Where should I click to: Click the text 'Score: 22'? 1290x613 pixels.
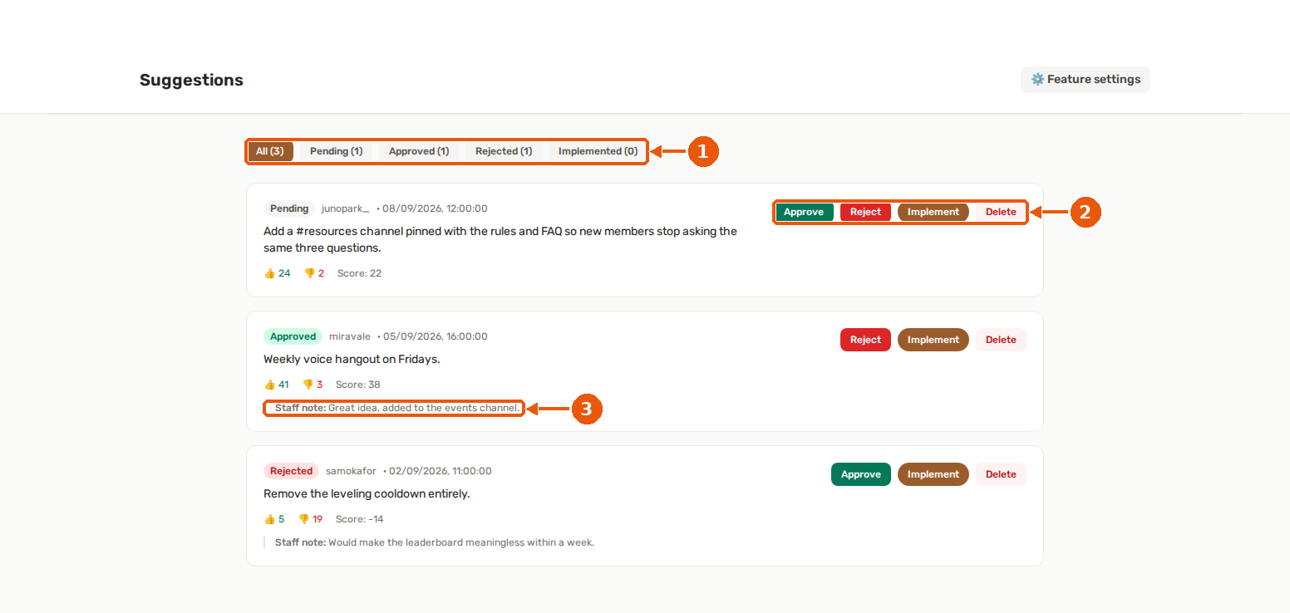coord(359,273)
